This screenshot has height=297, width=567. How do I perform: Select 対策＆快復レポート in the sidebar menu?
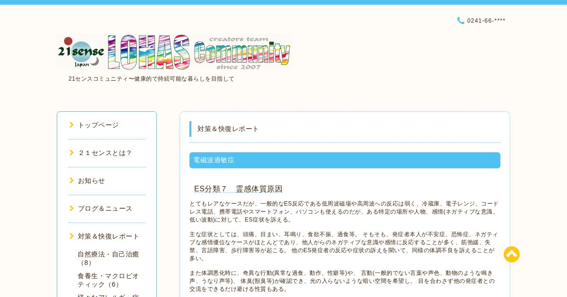(109, 236)
